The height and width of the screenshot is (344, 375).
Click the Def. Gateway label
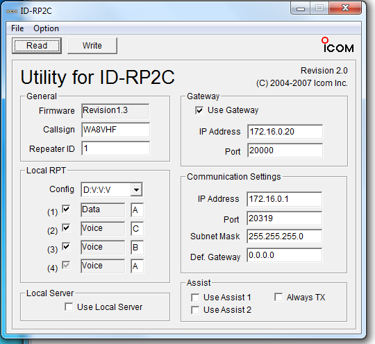[215, 257]
